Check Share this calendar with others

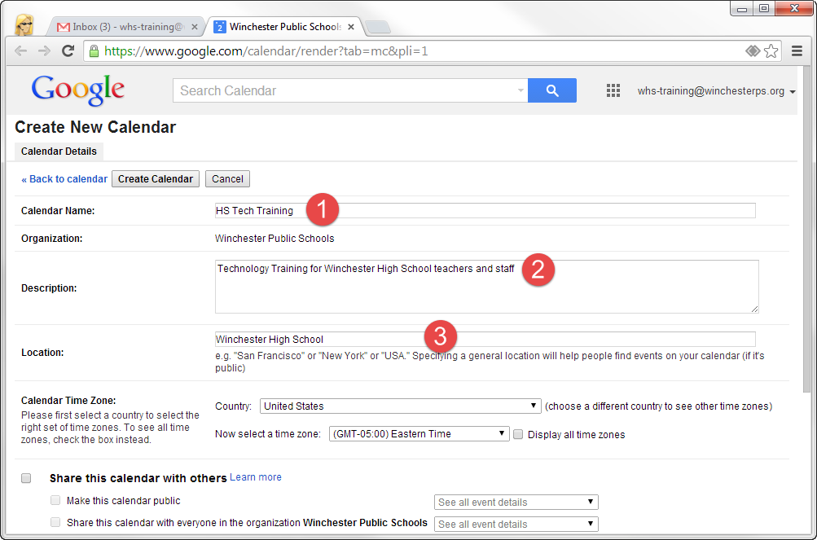pos(26,478)
